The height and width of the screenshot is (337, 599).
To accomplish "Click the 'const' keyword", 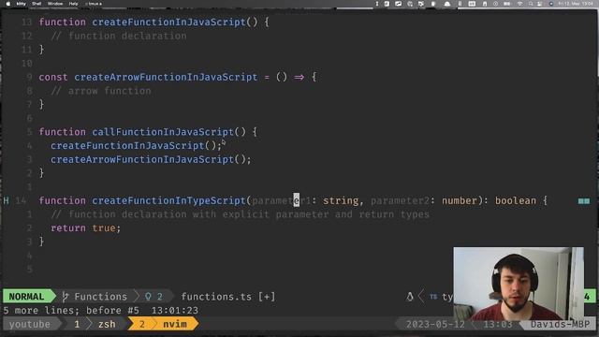I will click(x=53, y=77).
